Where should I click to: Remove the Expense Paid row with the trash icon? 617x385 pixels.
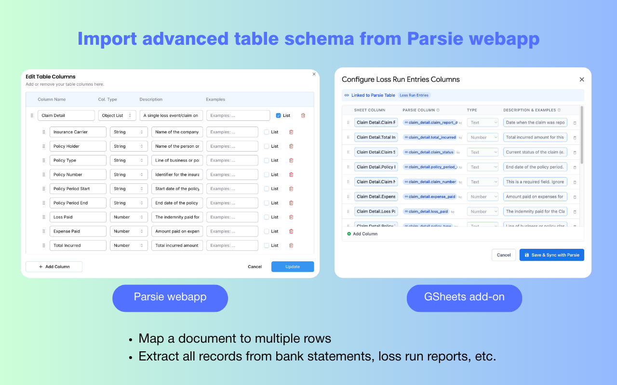point(291,231)
